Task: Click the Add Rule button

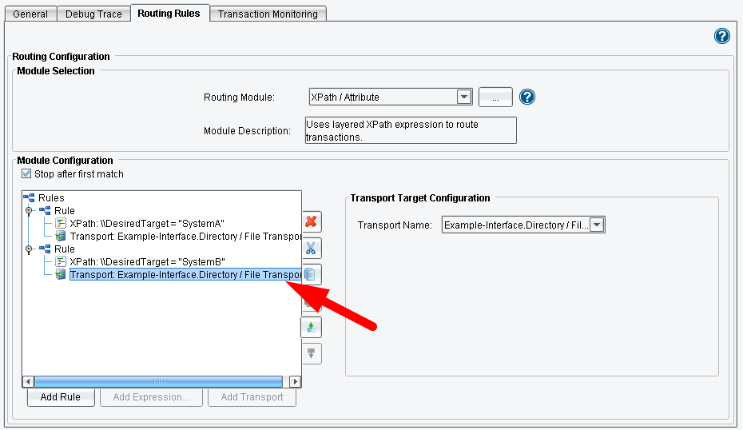Action: [x=60, y=397]
